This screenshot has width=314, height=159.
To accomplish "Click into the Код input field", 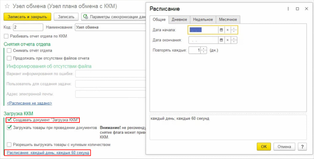I will (28, 27).
